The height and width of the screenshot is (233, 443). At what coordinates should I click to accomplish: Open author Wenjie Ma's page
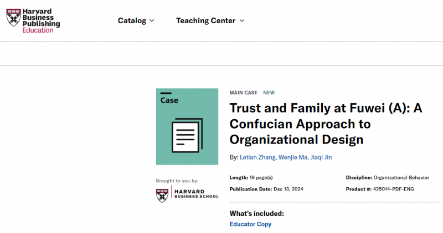(x=293, y=157)
